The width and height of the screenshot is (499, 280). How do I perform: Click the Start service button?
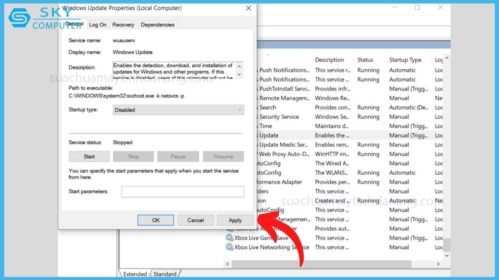[x=89, y=156]
